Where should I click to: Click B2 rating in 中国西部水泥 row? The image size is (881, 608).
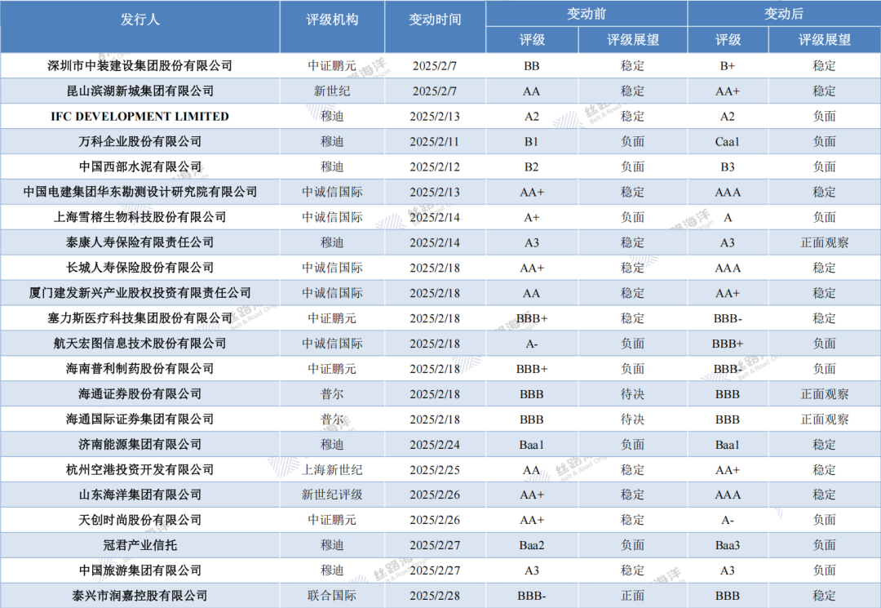pos(532,166)
